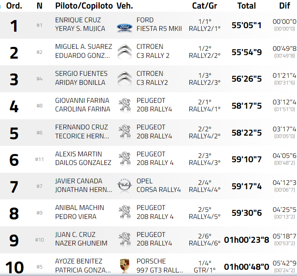This screenshot has height=276, width=297.
Task: Click the Piloto/Copiloto column header
Action: click(x=84, y=6)
